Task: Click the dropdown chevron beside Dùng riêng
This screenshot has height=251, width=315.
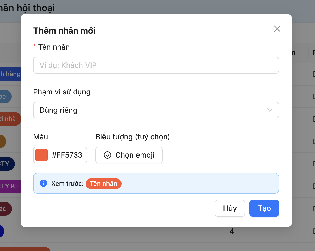Action: [x=270, y=110]
